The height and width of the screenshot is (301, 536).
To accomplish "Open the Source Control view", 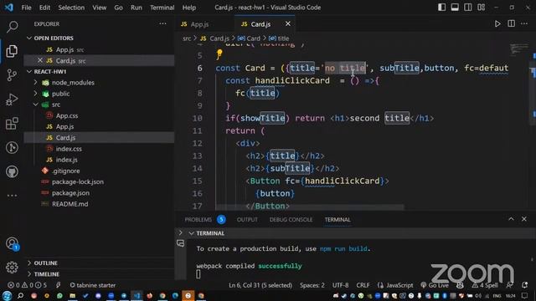I will click(x=12, y=74).
